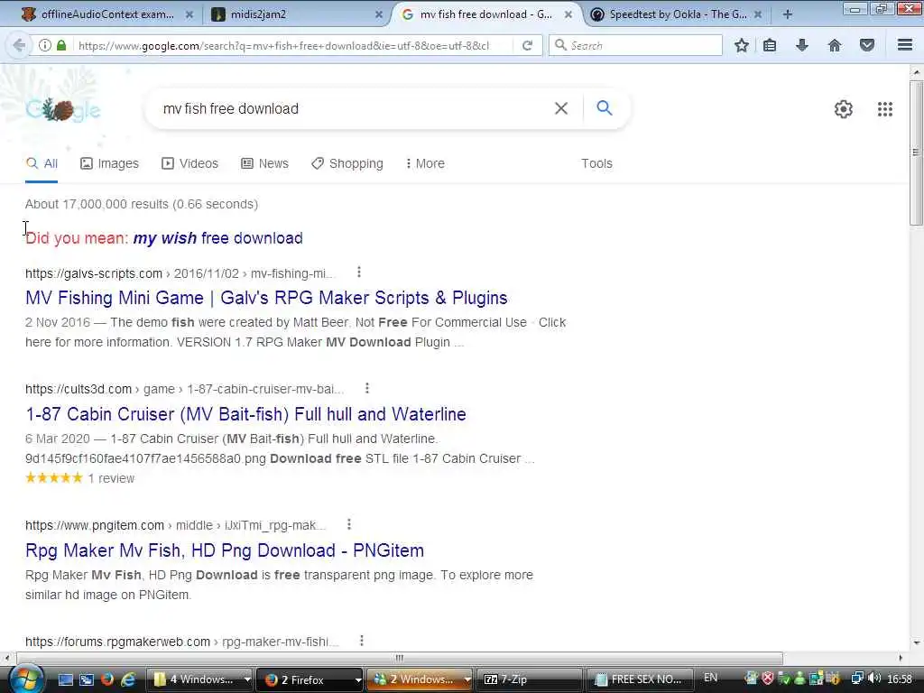
Task: Click the 'my wish free download' suggestion
Action: [218, 238]
